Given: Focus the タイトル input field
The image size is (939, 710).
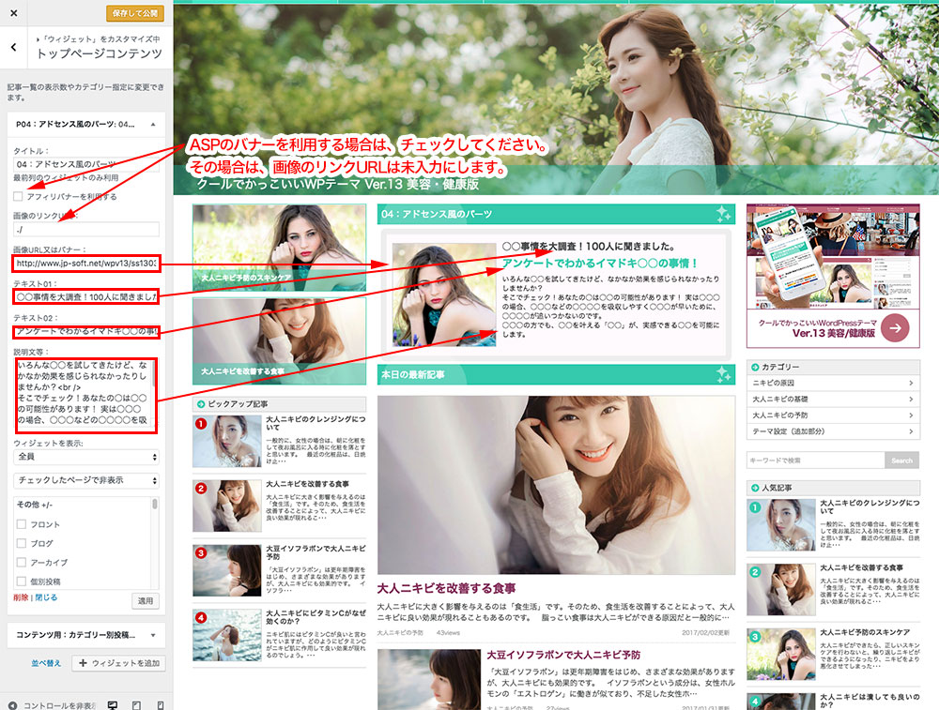Looking at the screenshot, I should coord(86,164).
